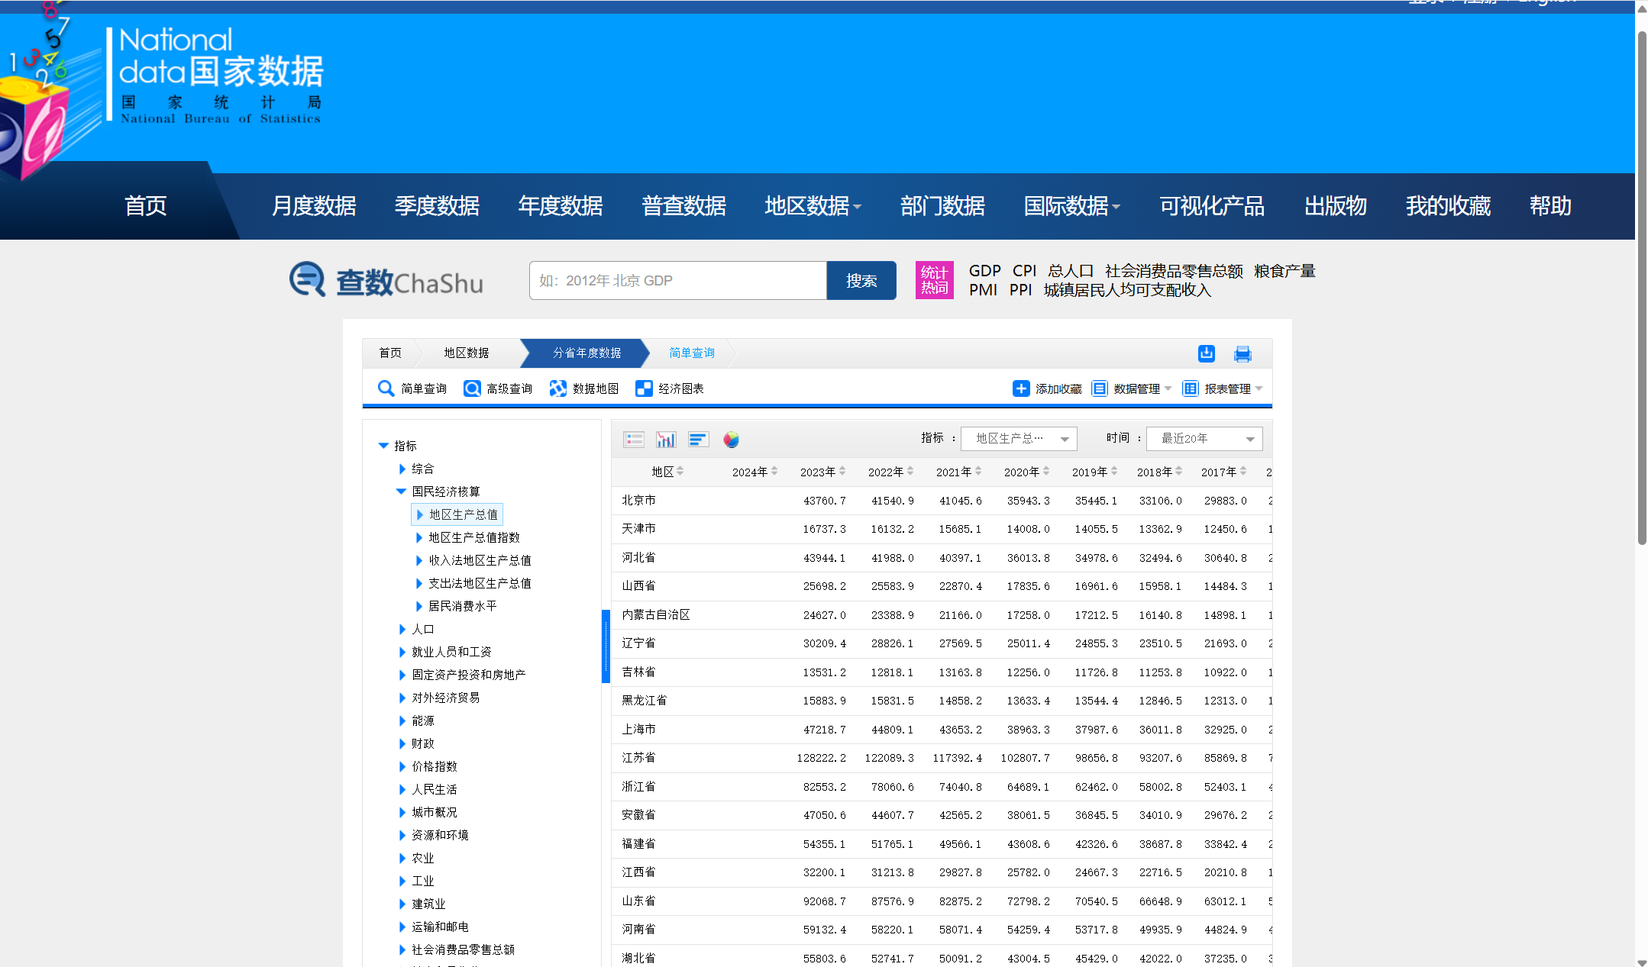Open the 时间 最近20年 dropdown
The height and width of the screenshot is (967, 1648).
[1204, 439]
